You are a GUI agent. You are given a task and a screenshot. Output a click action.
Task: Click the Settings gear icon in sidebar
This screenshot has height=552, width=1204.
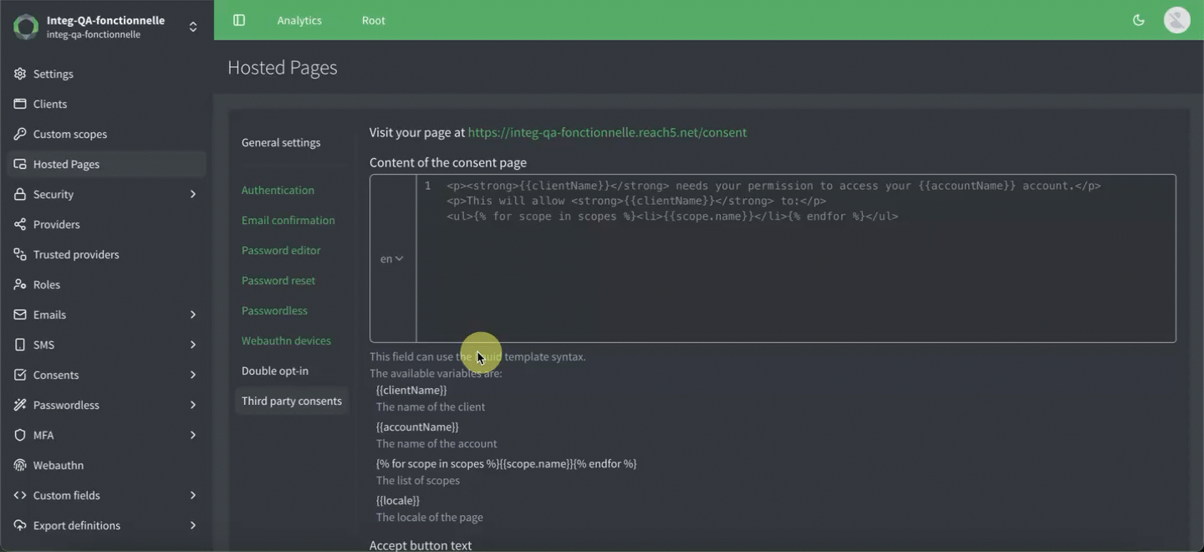[x=20, y=74]
